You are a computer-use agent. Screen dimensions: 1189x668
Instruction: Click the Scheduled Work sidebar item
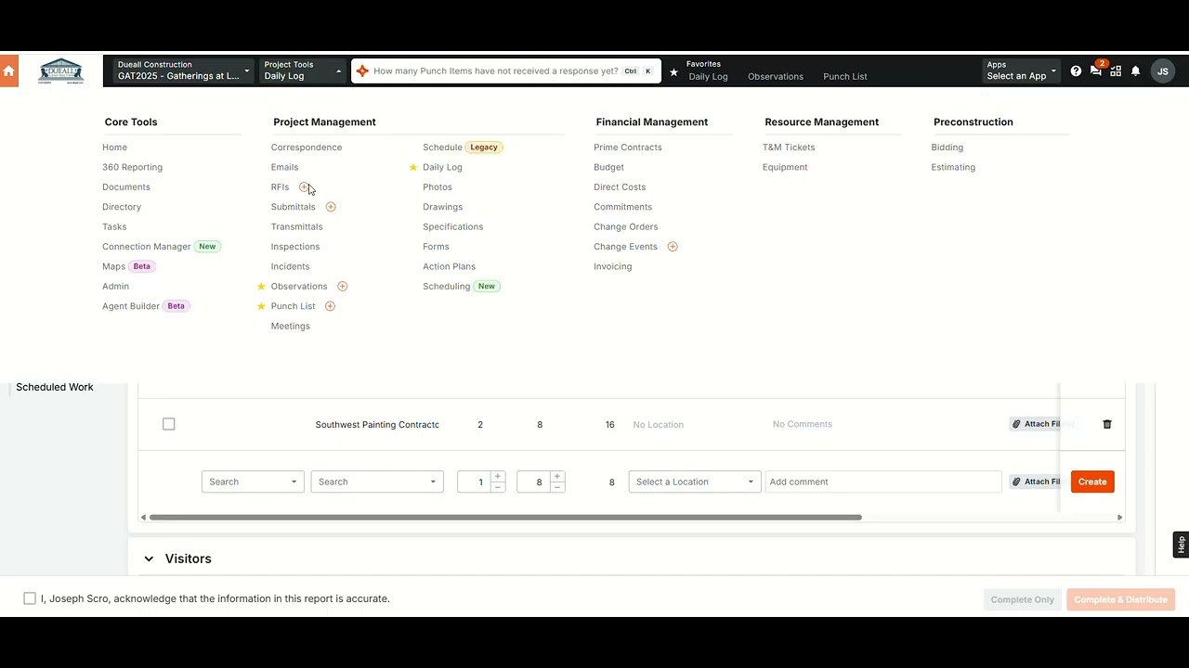click(55, 387)
